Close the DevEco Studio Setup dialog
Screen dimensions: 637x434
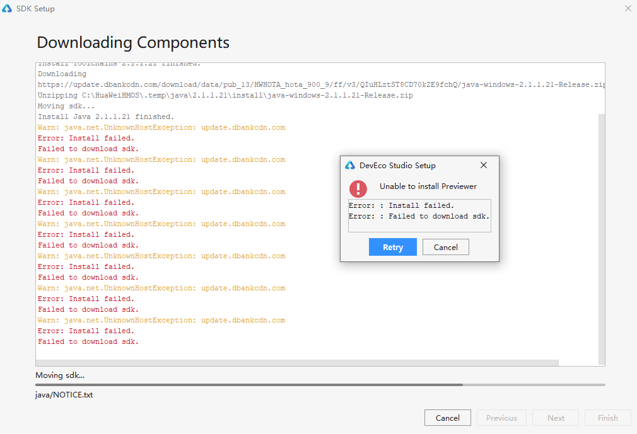tap(484, 165)
